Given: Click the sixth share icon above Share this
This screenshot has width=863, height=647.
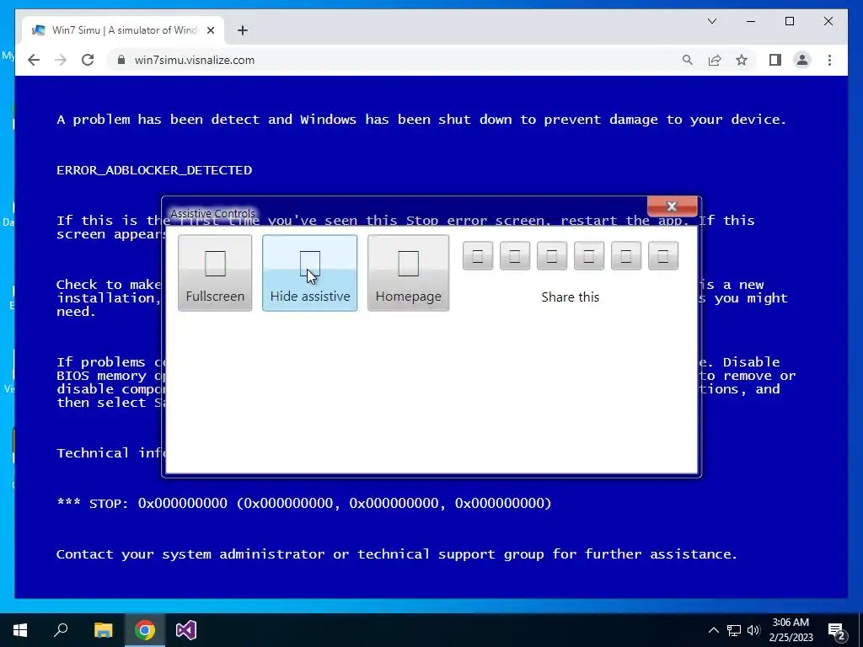Looking at the screenshot, I should tap(663, 256).
